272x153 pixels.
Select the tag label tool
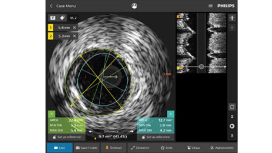pos(62,18)
